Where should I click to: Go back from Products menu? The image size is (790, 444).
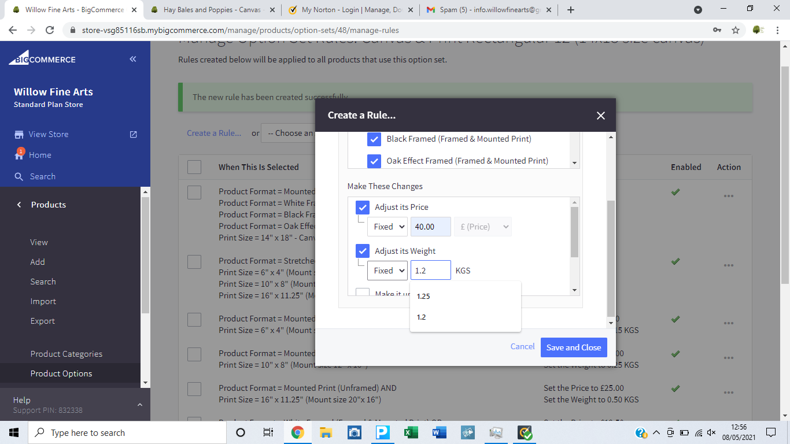point(19,205)
